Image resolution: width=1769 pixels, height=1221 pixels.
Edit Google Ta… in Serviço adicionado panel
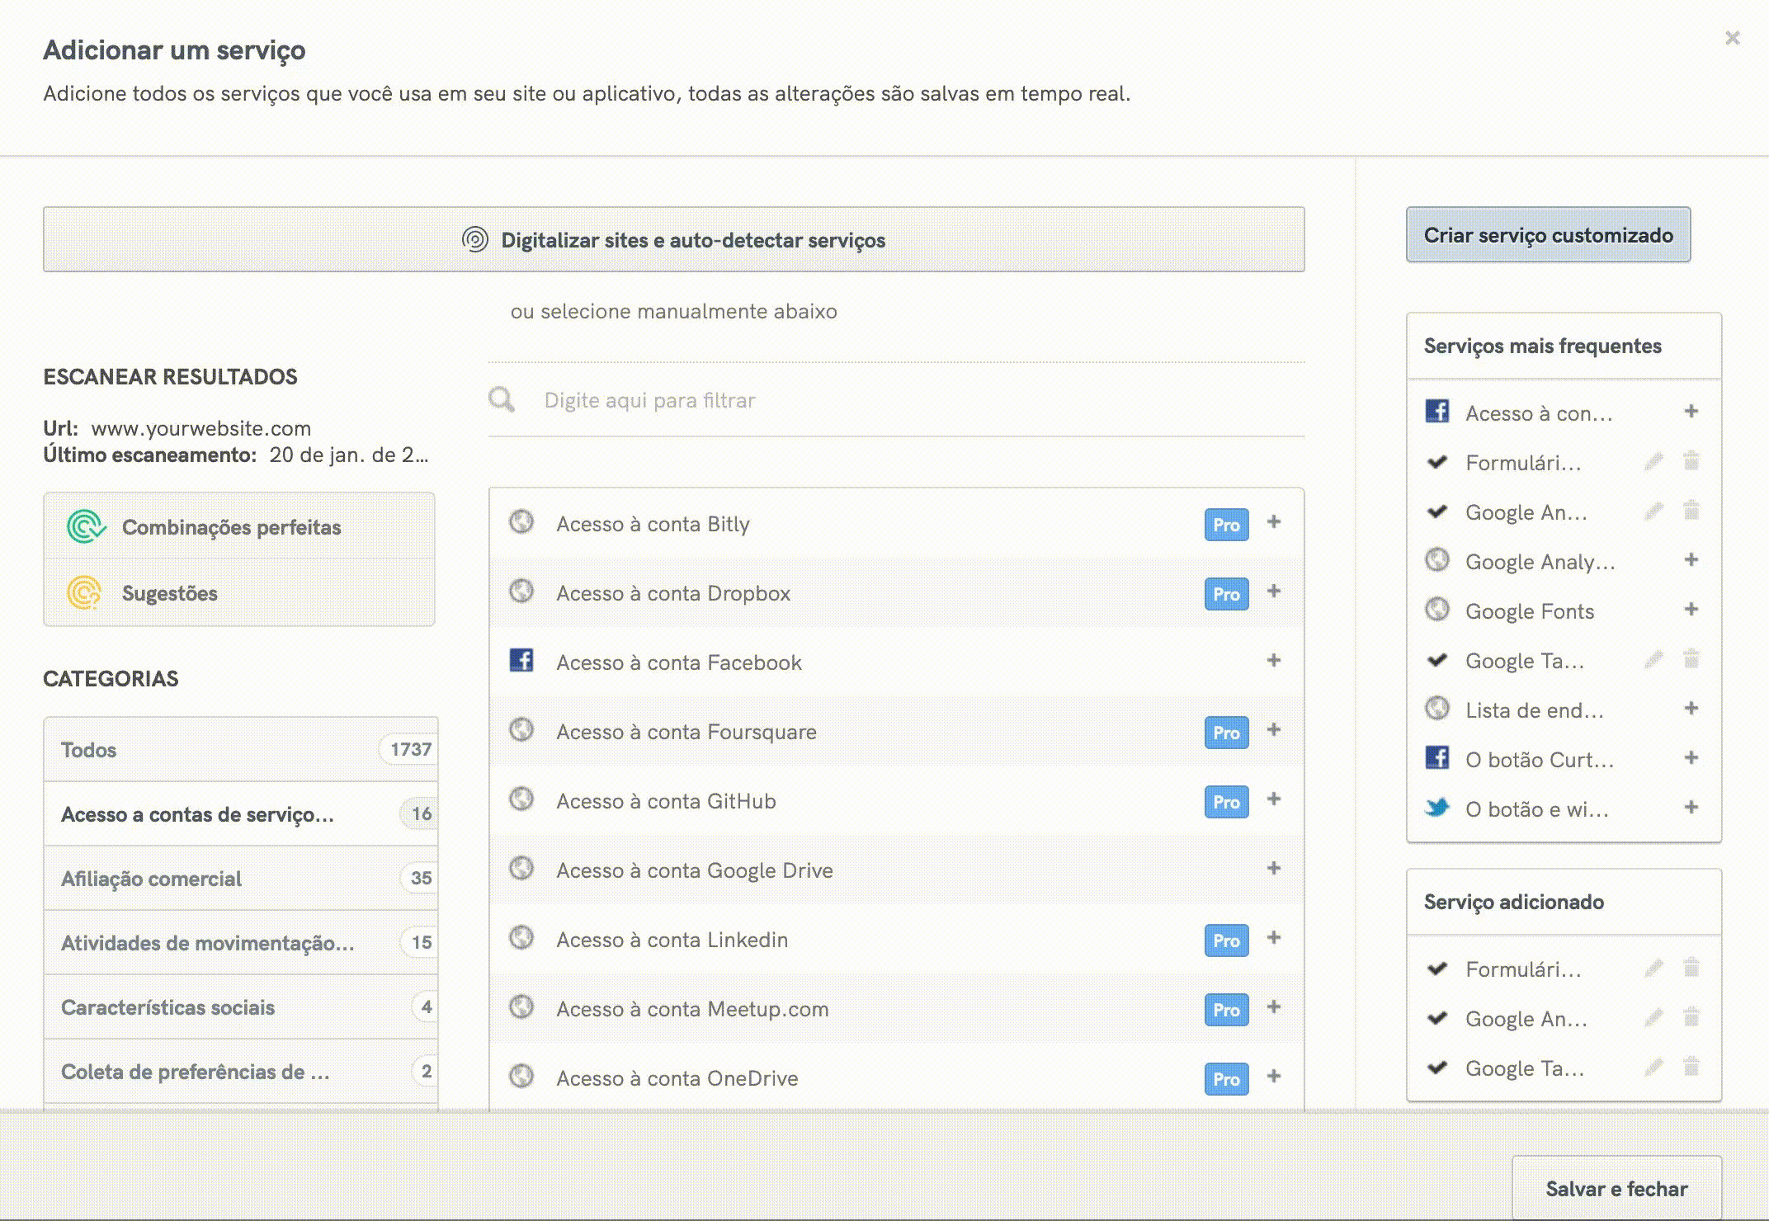pos(1653,1068)
